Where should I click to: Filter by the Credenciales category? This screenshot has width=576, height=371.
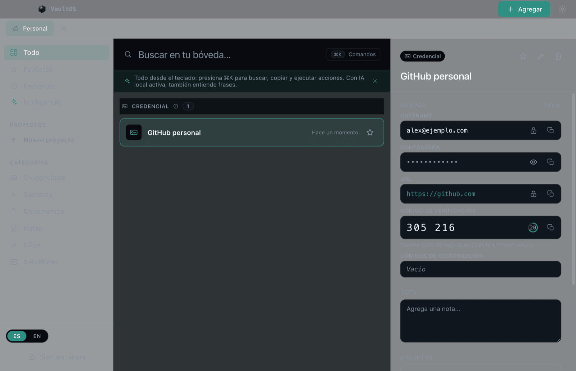click(57, 178)
